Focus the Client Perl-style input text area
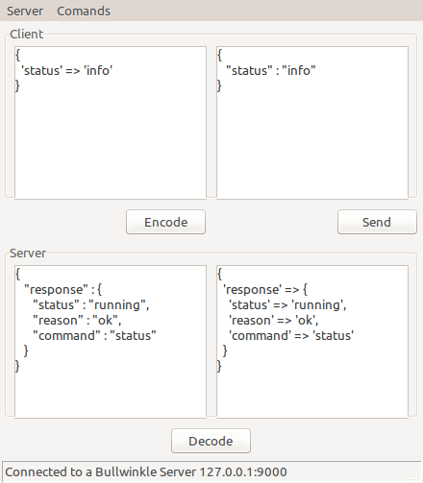The width and height of the screenshot is (423, 483). click(111, 123)
